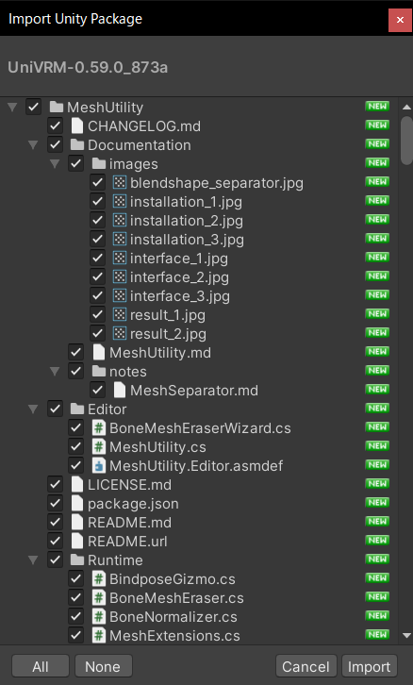This screenshot has height=685, width=413.
Task: Uncheck the package.json checkbox
Action: coord(55,504)
